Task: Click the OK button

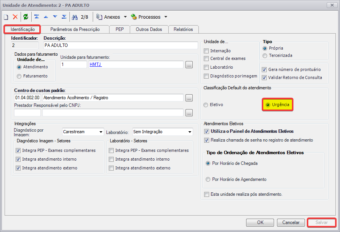Action: (260, 222)
